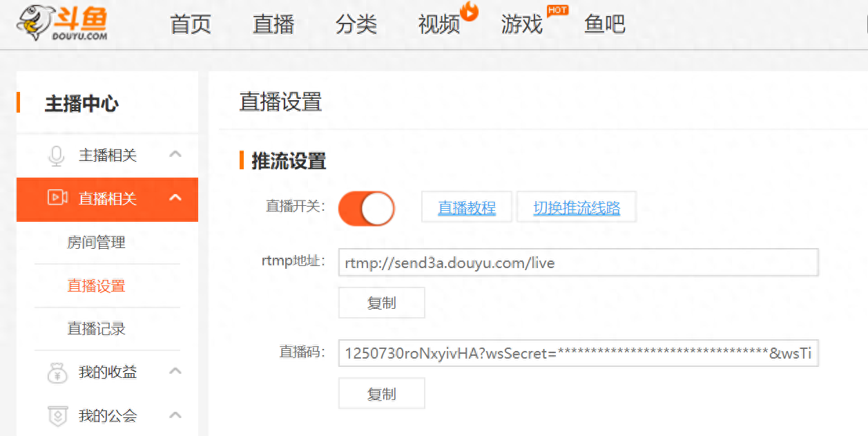Click the flame icon above 视频

[469, 10]
